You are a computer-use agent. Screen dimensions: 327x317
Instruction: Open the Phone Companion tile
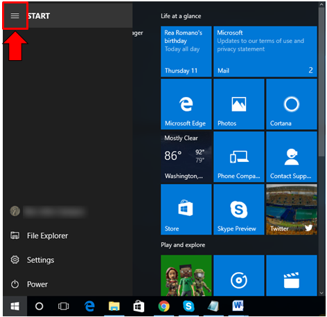(x=239, y=156)
